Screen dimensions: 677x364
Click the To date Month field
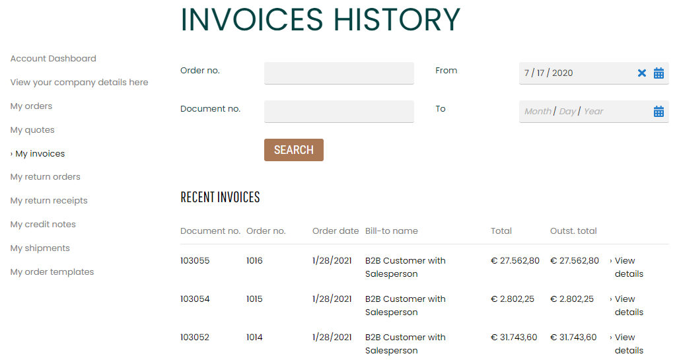point(538,112)
